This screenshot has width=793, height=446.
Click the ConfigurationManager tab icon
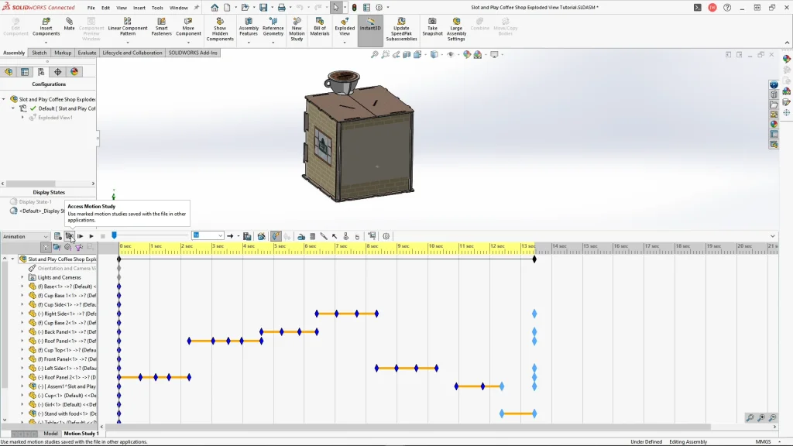pos(41,72)
